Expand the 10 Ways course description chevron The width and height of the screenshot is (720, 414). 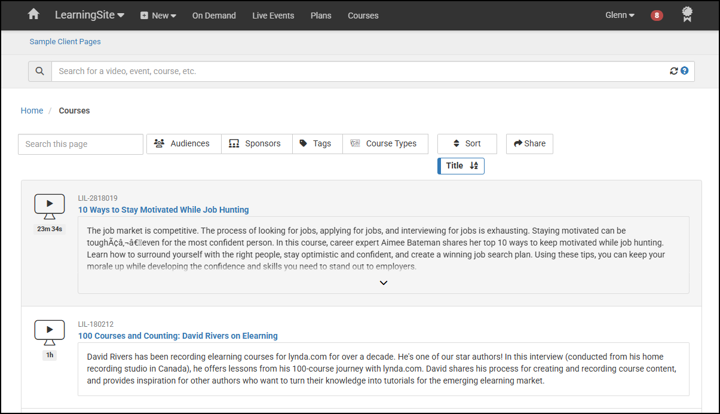(384, 283)
